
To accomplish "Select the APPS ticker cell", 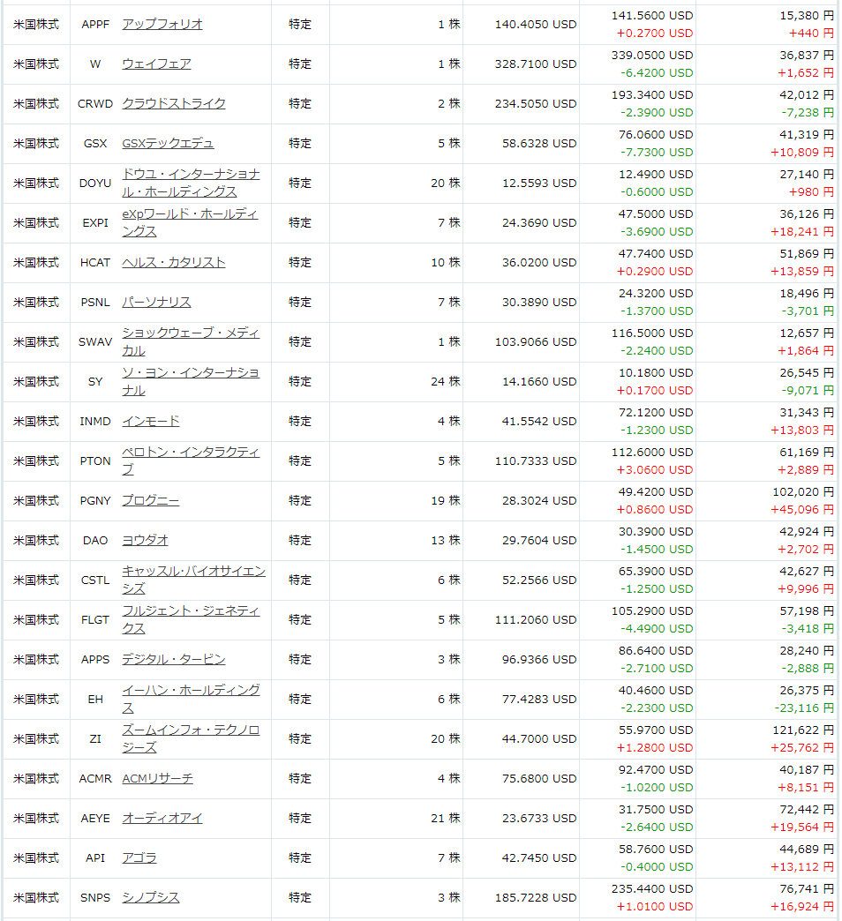I will click(x=95, y=660).
